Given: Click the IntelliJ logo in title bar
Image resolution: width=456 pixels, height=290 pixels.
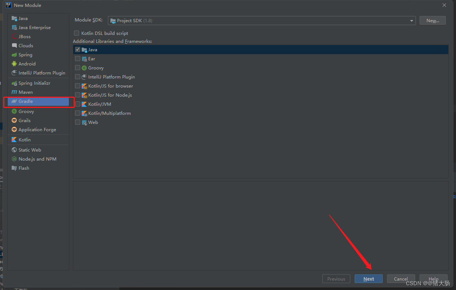Looking at the screenshot, I should click(x=8, y=5).
